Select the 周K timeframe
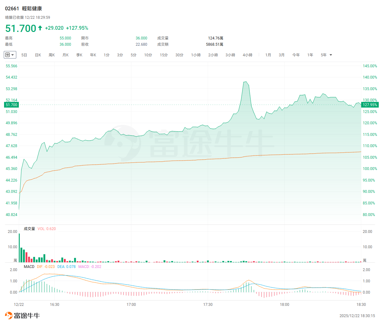The image size is (380, 324). click(x=52, y=55)
